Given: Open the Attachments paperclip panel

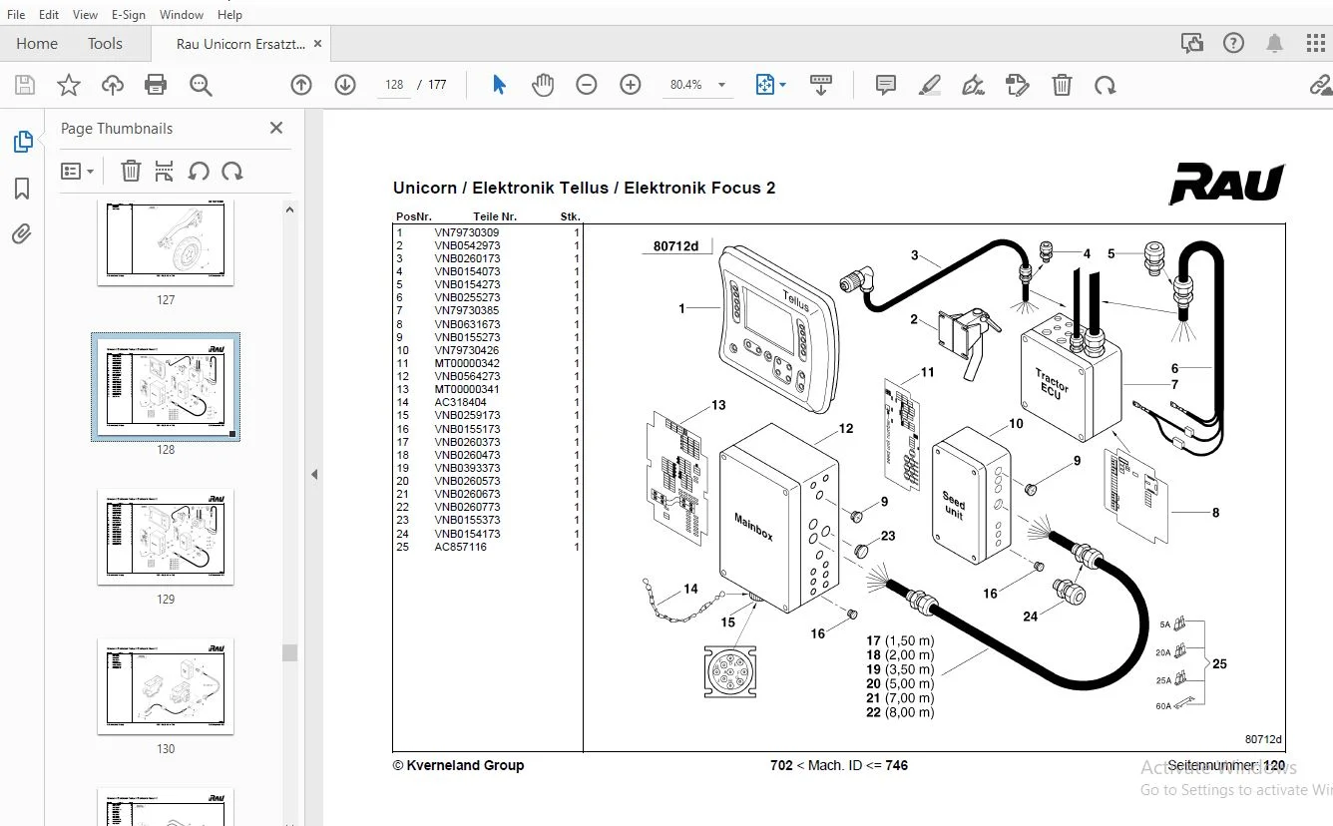Looking at the screenshot, I should coord(22,234).
